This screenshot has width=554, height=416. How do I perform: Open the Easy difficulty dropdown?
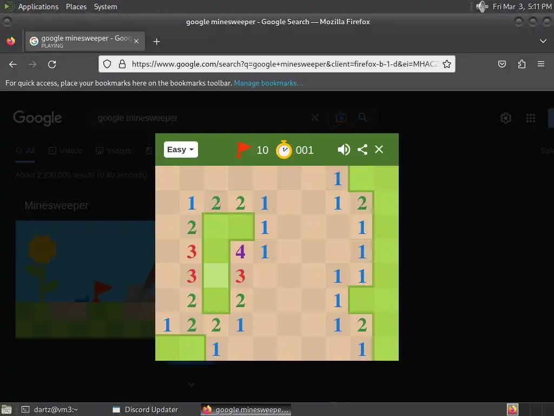tap(181, 149)
